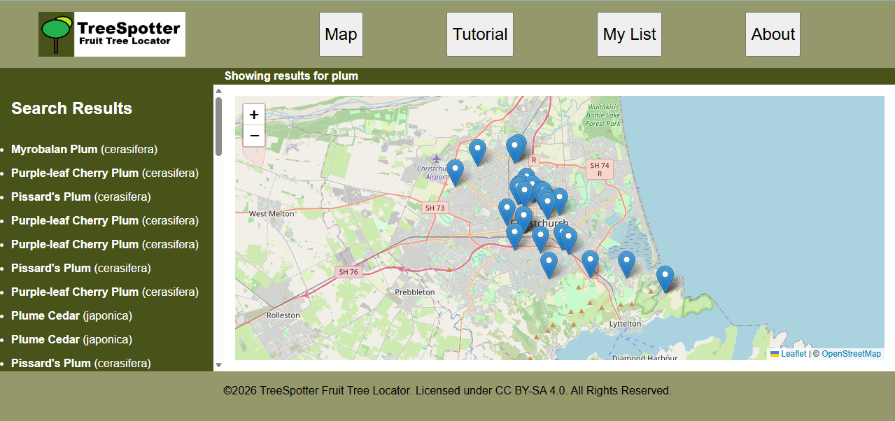Screen dimensions: 895x421
Task: Select the first Plume Cedar result
Action: tap(71, 315)
